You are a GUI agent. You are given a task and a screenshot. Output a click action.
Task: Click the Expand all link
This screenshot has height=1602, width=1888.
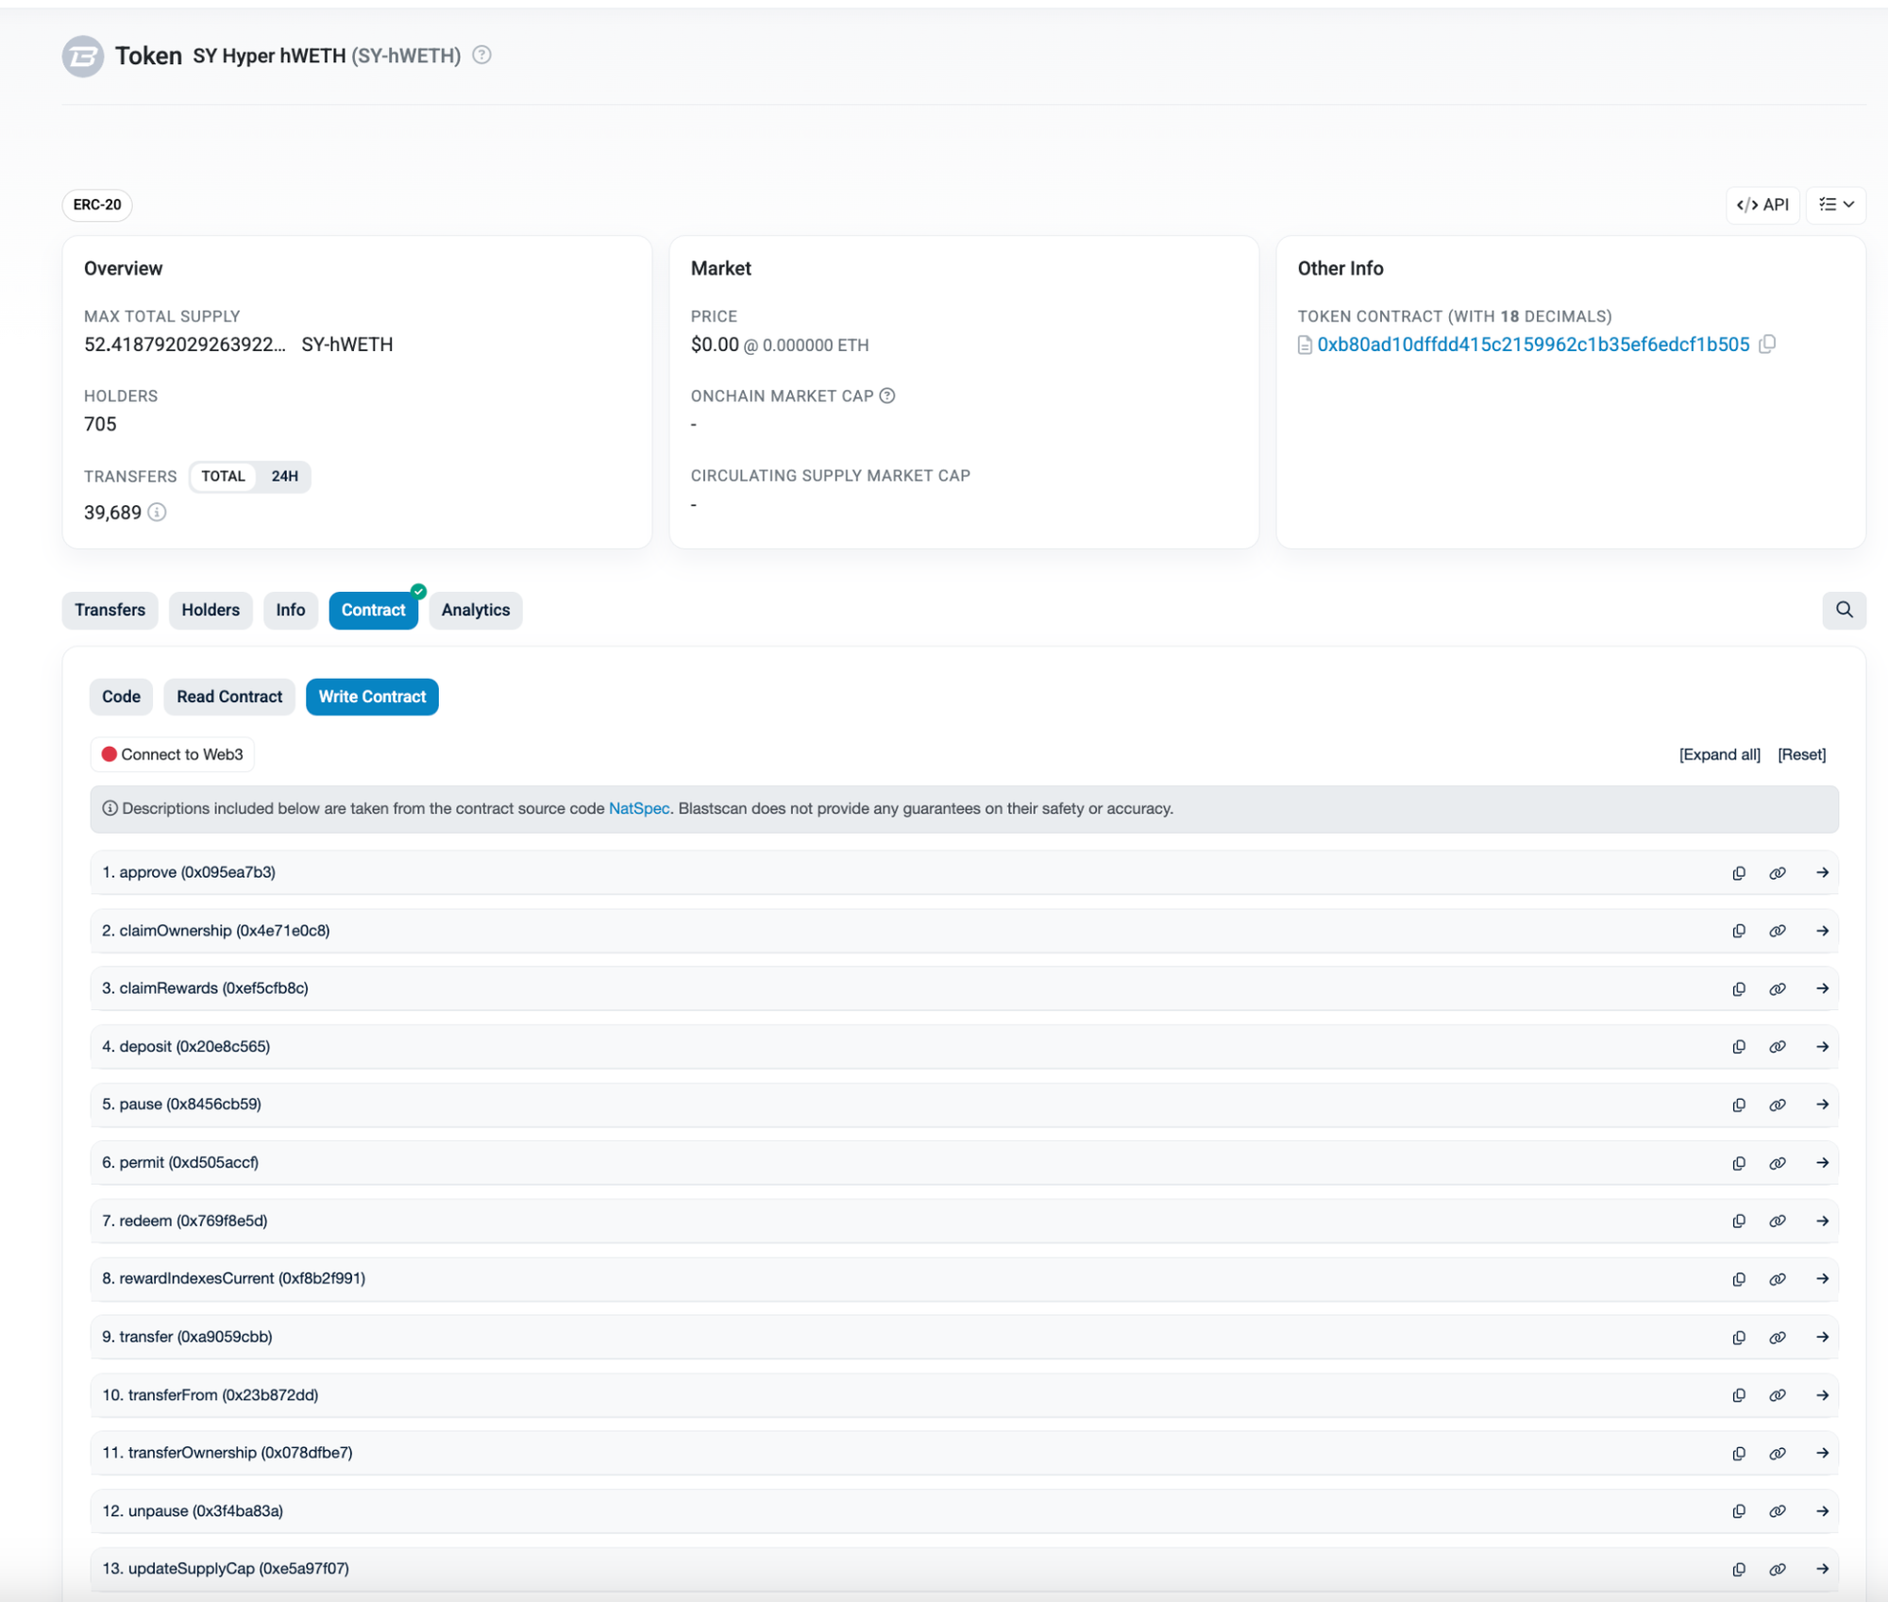(x=1719, y=754)
